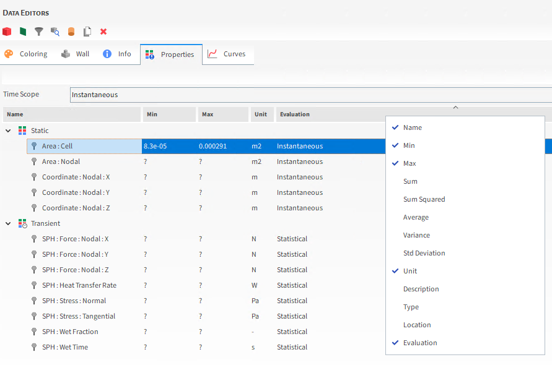Click the copy documents icon
Screen dimensions: 552x365
tap(87, 32)
